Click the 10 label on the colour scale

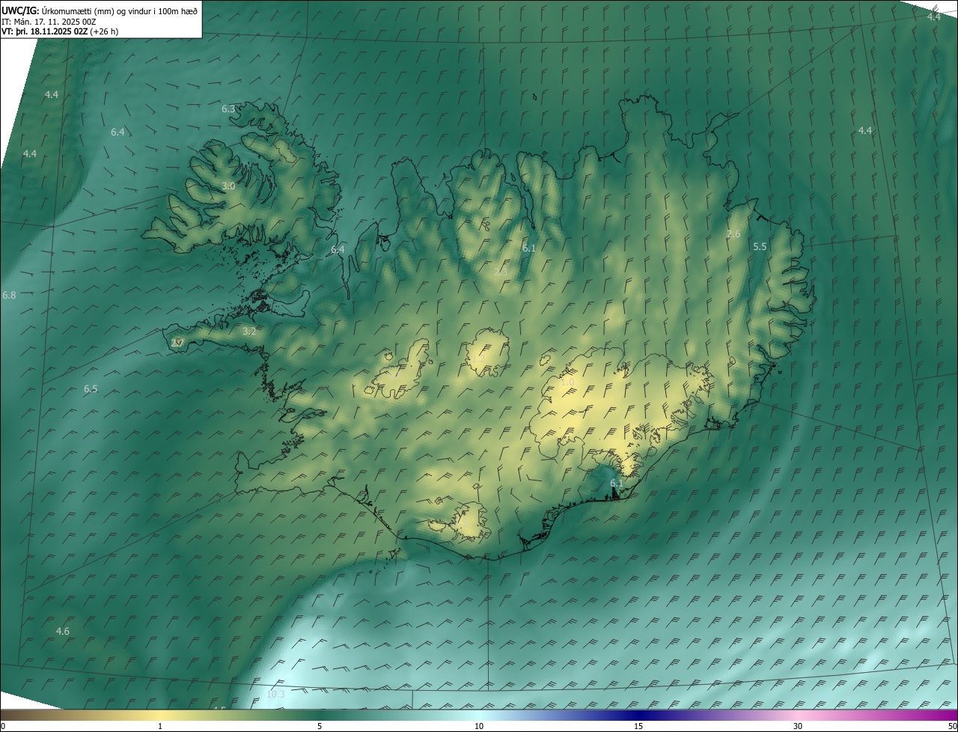pos(479,726)
